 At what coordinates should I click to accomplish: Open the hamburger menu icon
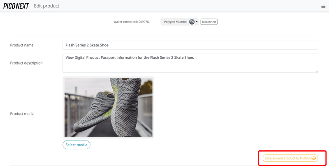[323, 6]
